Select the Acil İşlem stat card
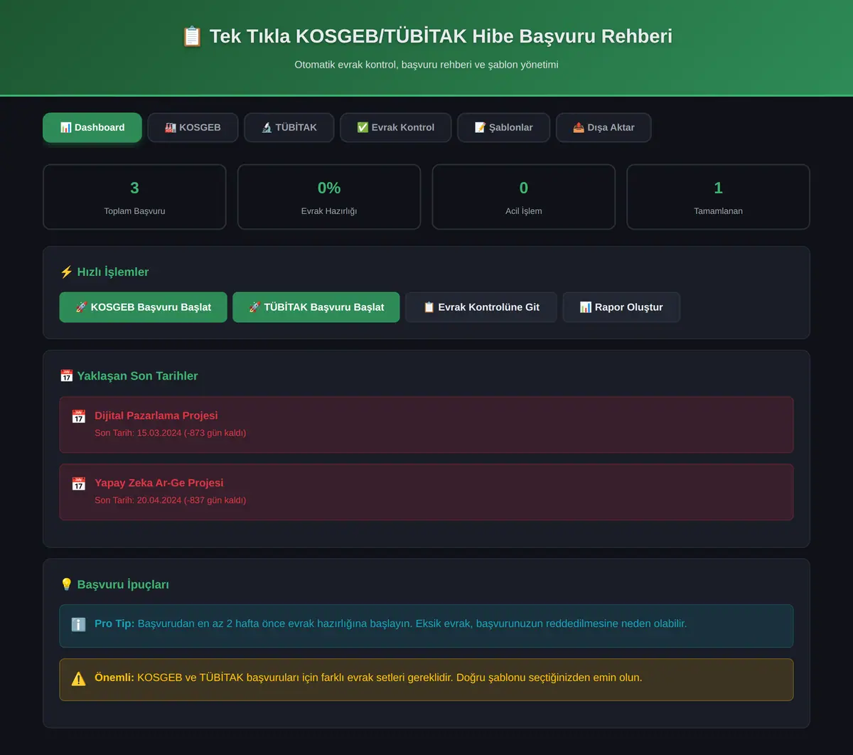The height and width of the screenshot is (755, 853). [x=524, y=197]
